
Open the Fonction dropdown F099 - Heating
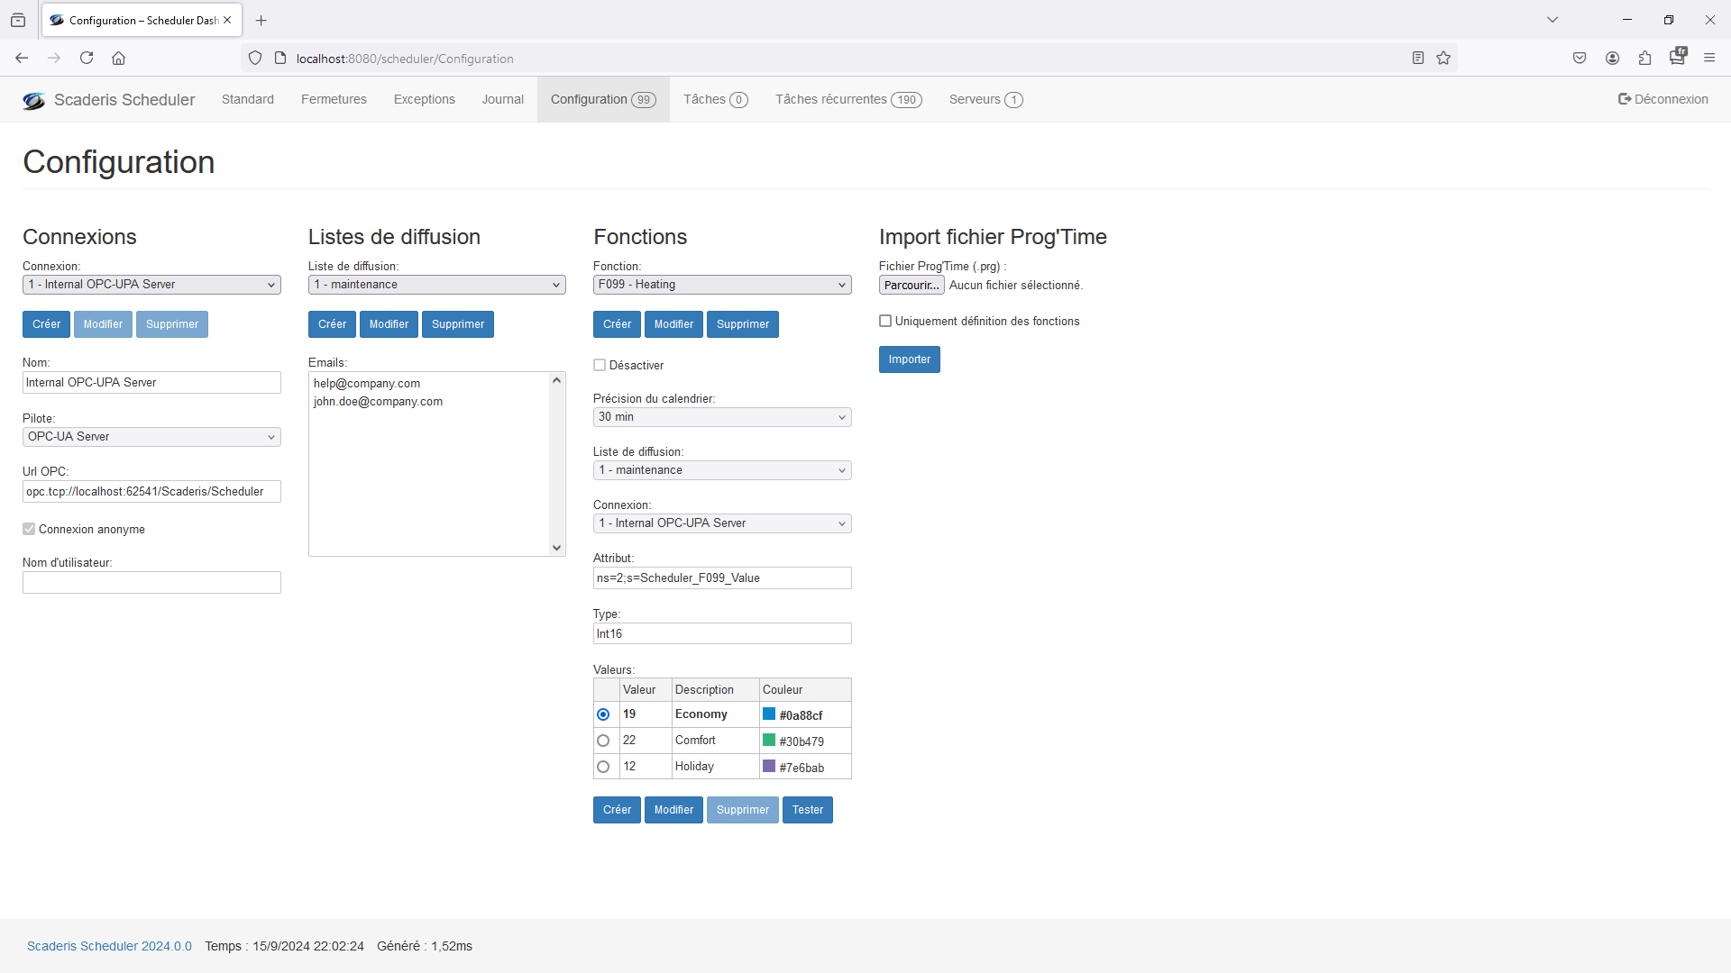[x=722, y=285]
